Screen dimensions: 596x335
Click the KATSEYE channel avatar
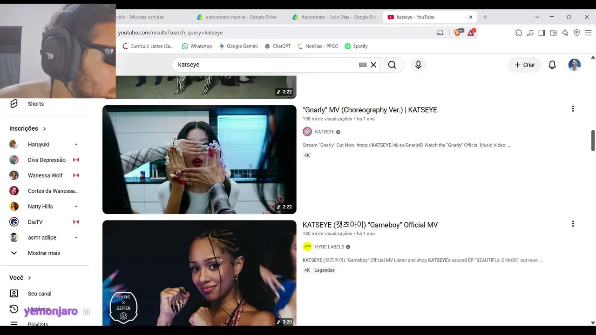307,132
